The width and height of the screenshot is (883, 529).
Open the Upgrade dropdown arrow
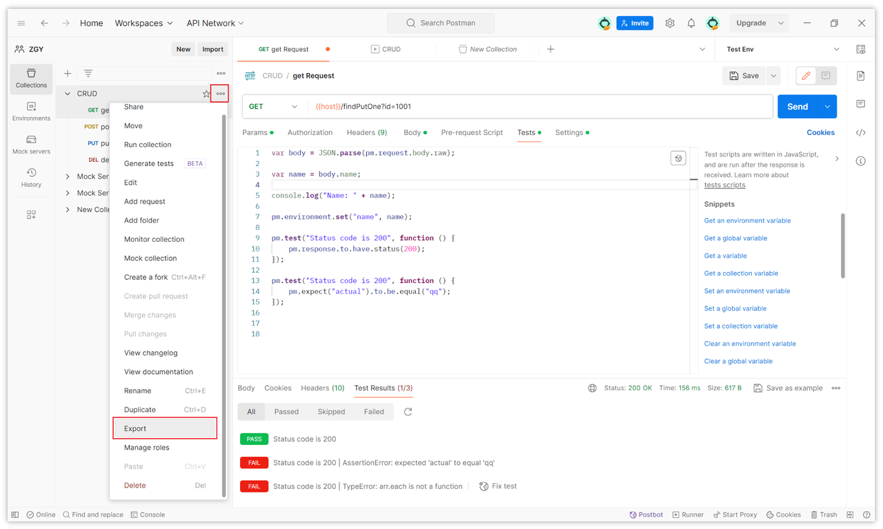[781, 23]
